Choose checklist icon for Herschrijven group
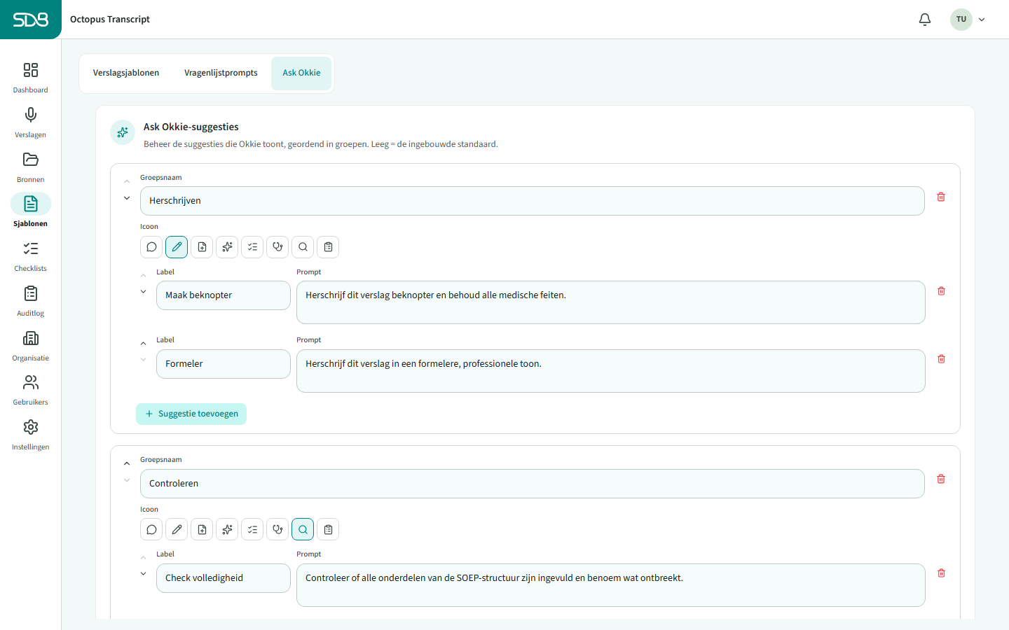The image size is (1009, 630). (x=252, y=247)
